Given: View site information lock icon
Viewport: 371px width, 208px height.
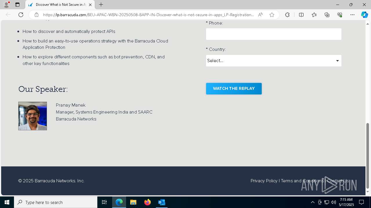Looking at the screenshot, I should pos(36,15).
